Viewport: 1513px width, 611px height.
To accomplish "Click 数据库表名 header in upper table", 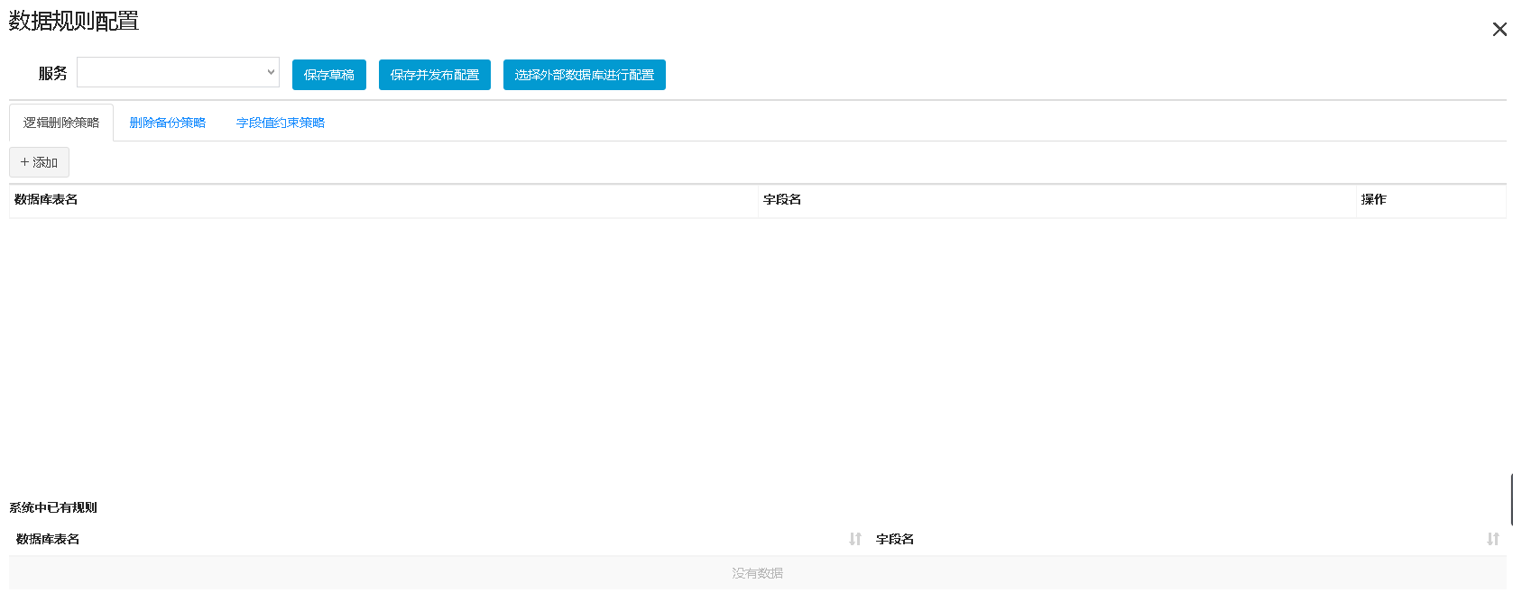I will (46, 199).
